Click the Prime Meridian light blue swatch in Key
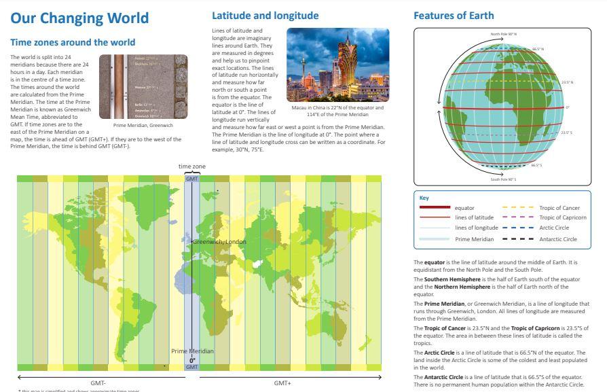Image resolution: width=607 pixels, height=392 pixels. tap(435, 239)
